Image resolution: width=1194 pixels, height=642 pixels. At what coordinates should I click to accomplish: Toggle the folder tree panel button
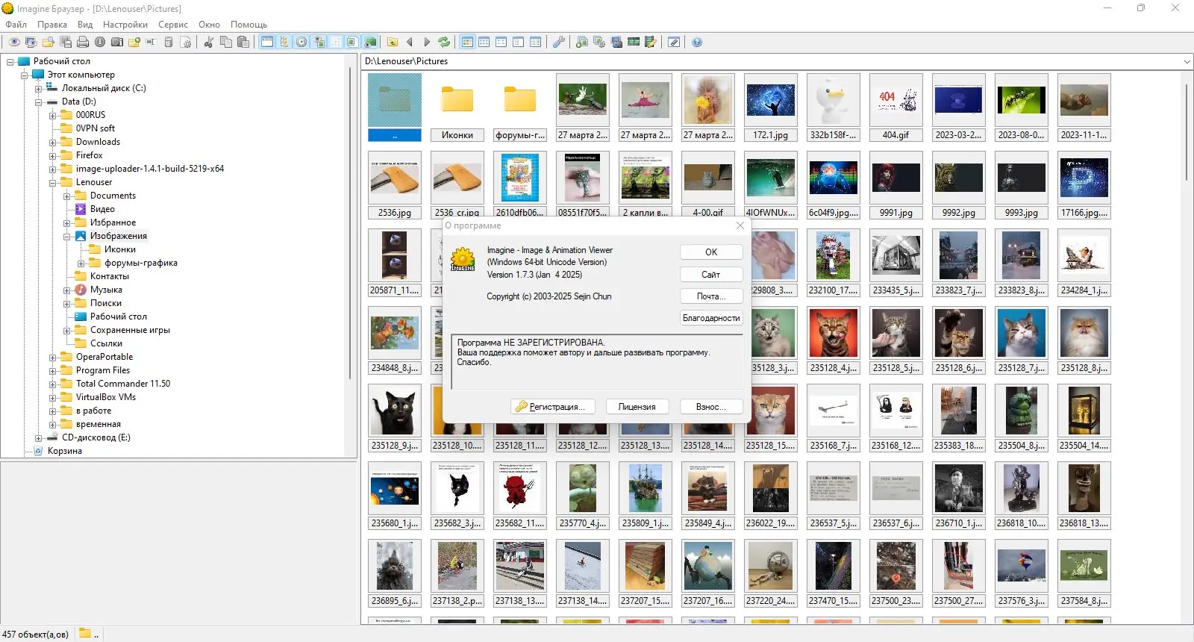284,42
